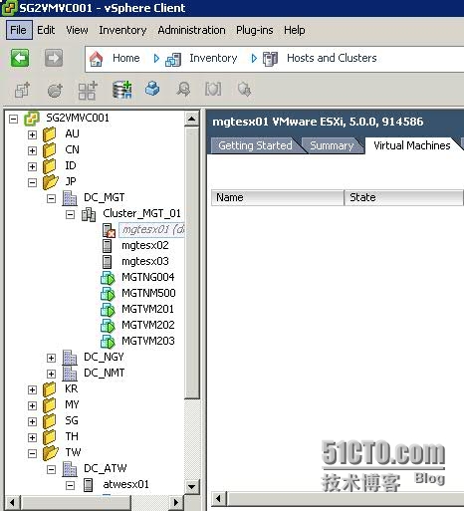This screenshot has height=511, width=464.
Task: Open the Inventory menu
Action: (122, 30)
